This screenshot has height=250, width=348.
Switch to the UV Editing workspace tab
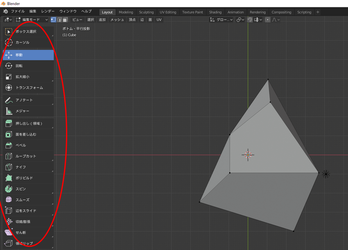point(168,12)
